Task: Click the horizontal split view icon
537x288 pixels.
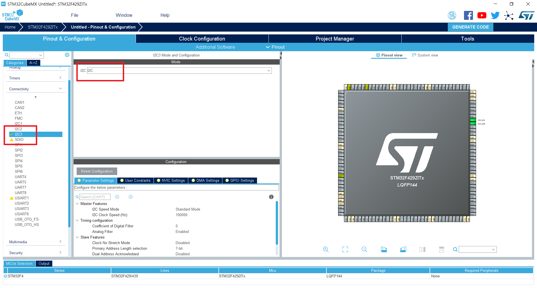Action: (x=442, y=249)
